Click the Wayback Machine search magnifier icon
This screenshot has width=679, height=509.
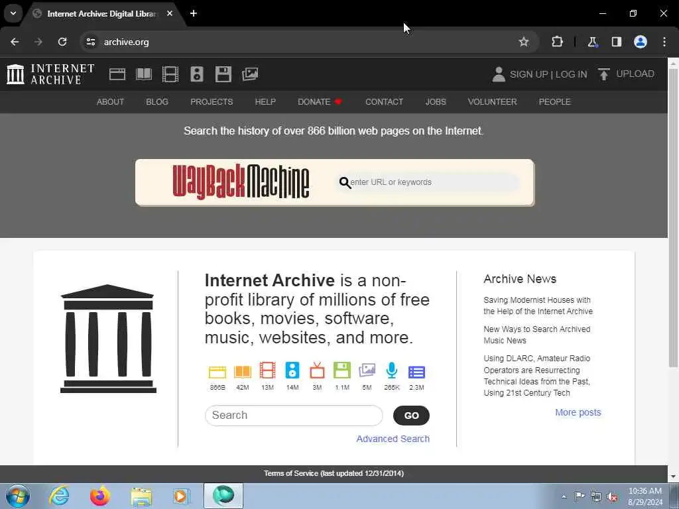(345, 183)
